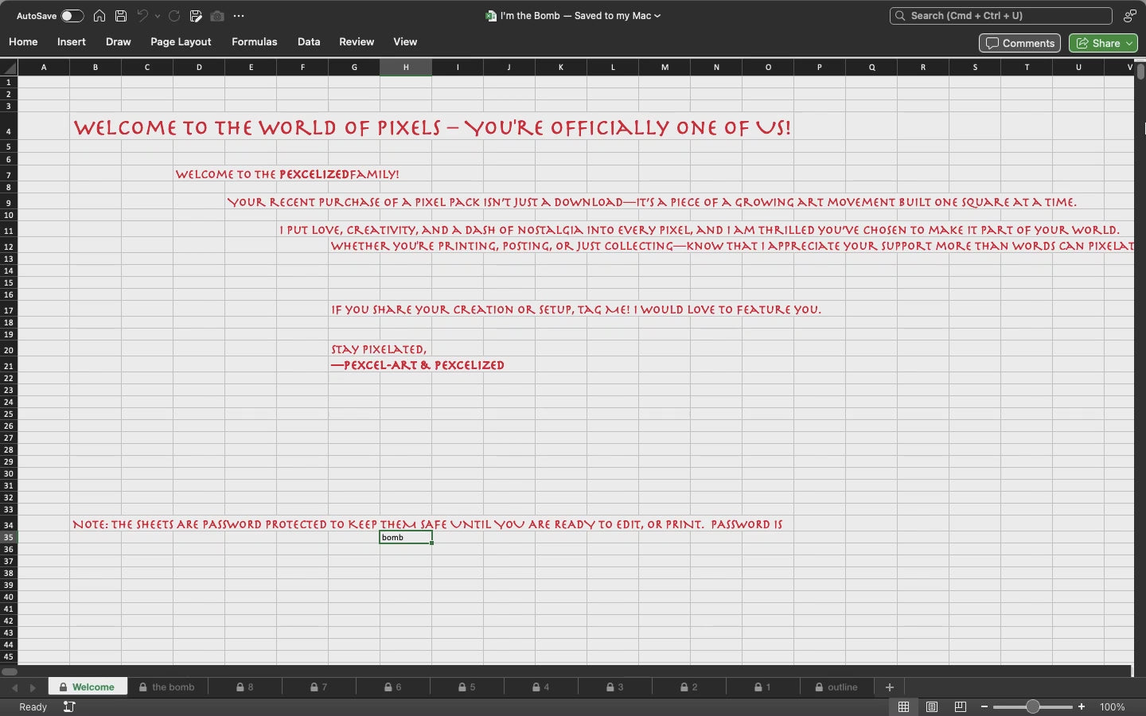Switch to Page Layout view icon

tap(932, 706)
